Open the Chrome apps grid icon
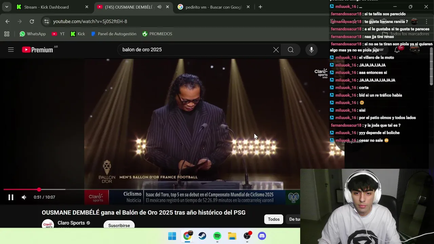This screenshot has height=244, width=434. click(7, 34)
